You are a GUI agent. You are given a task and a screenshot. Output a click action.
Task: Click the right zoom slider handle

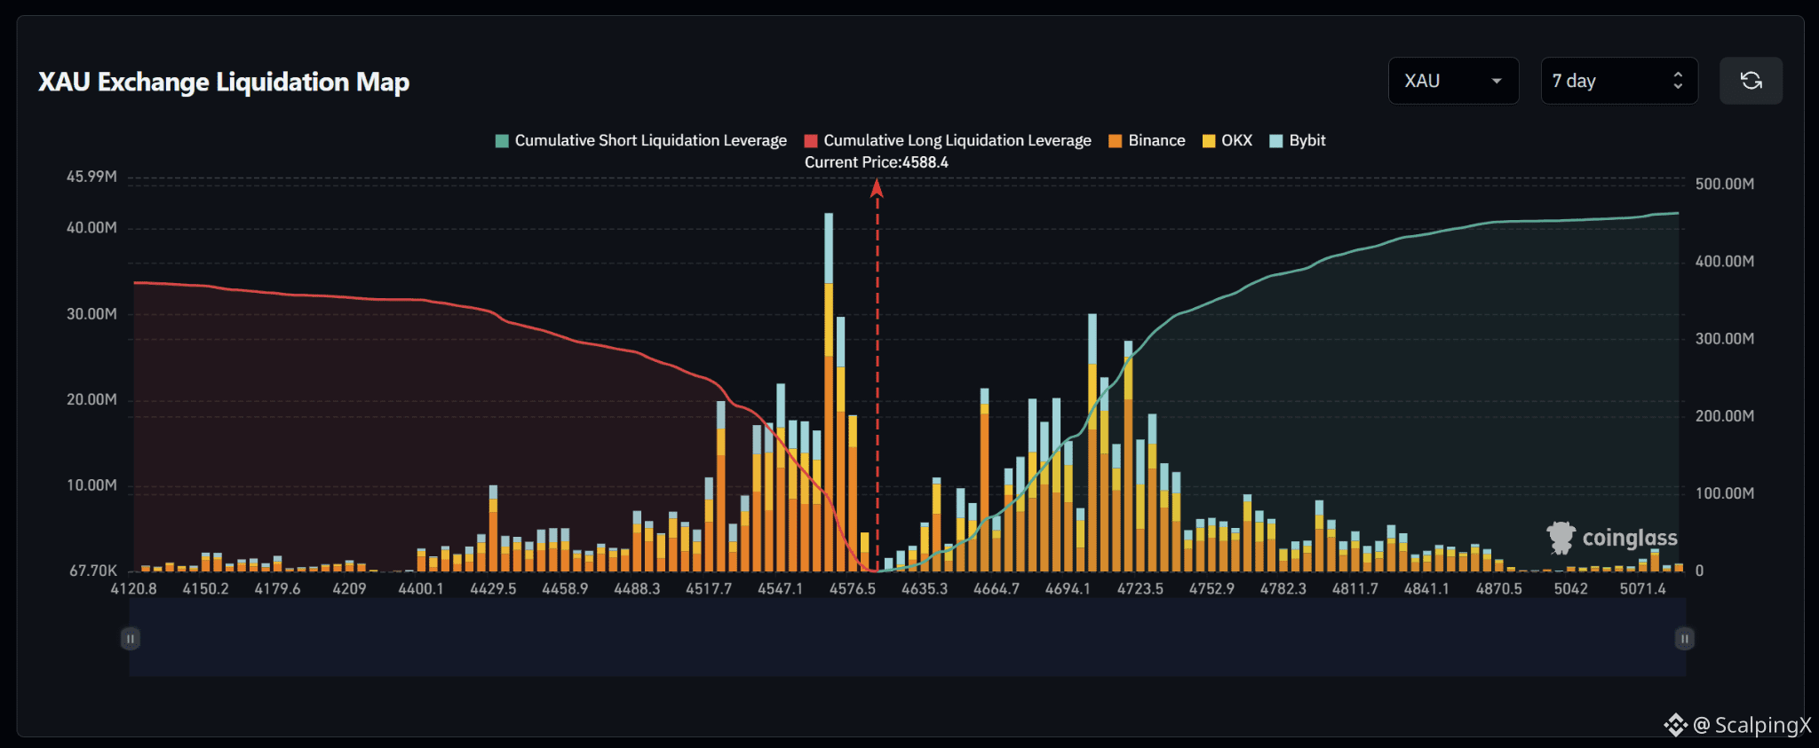(1684, 639)
